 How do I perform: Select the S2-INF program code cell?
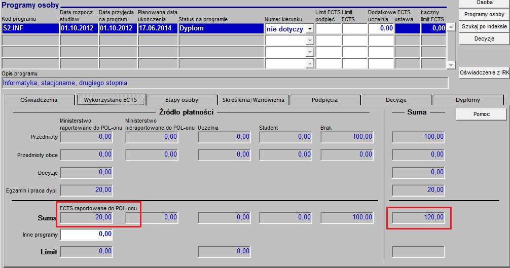pos(30,28)
